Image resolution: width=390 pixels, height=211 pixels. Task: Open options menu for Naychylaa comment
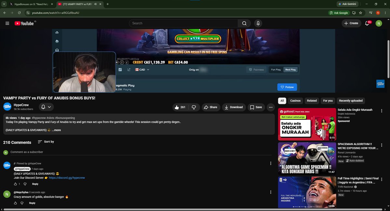[271, 192]
